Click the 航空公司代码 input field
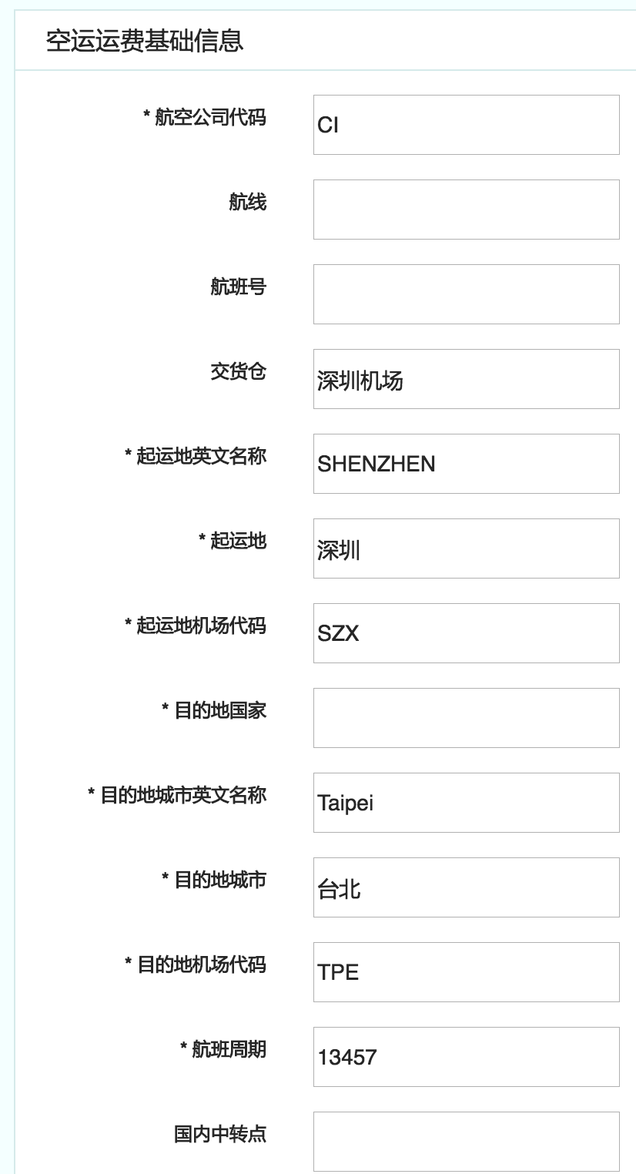Screen dimensions: 636x1174 [466, 125]
